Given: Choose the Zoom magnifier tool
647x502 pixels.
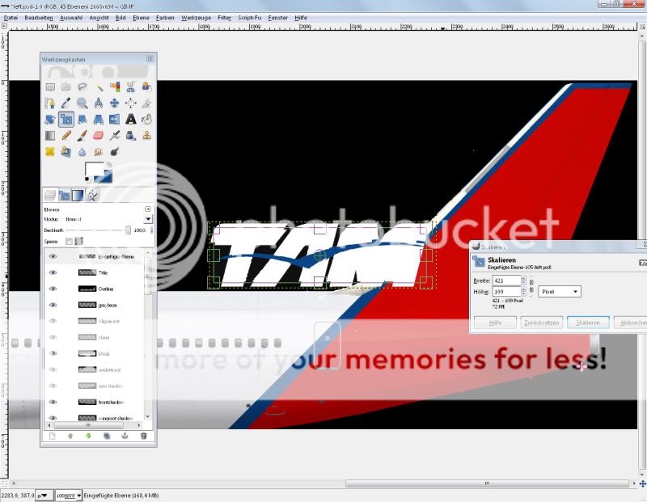Looking at the screenshot, I should pos(82,103).
